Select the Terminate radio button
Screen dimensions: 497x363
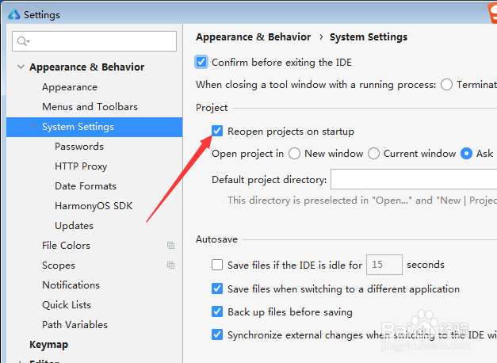pos(446,85)
